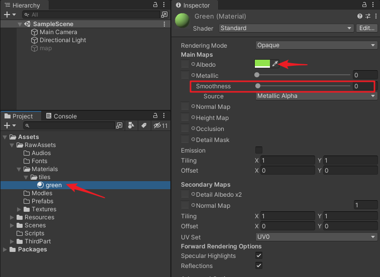Viewport: 380px width, 277px height.
Task: Toggle hidden packages visibility eye icon
Action: (161, 125)
